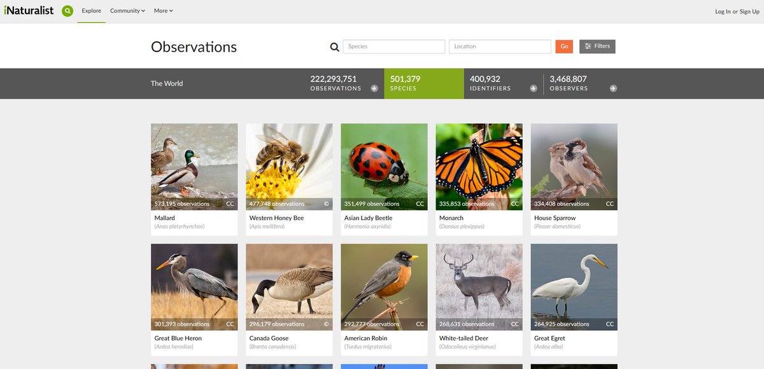
Task: Click the Western Honey Bee name link
Action: 276,218
